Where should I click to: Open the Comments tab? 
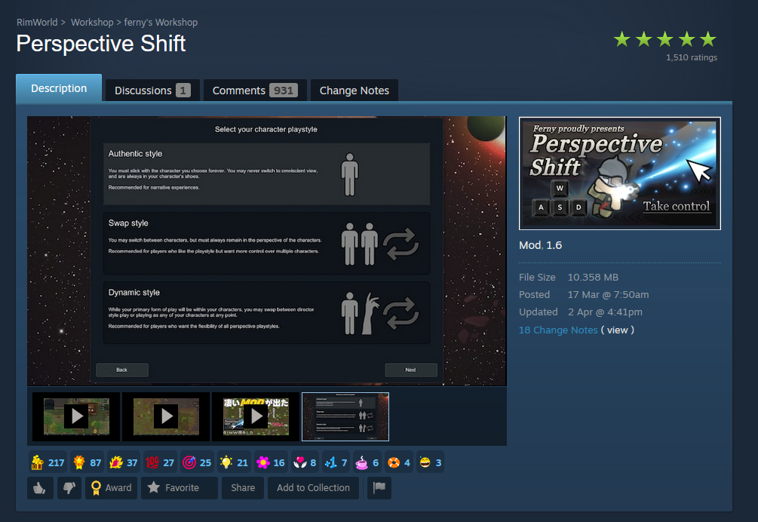tap(255, 91)
